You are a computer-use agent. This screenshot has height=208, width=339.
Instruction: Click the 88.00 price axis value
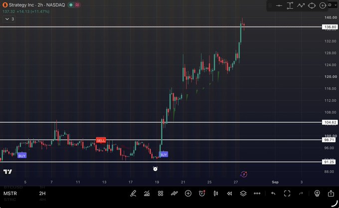pos(329,172)
